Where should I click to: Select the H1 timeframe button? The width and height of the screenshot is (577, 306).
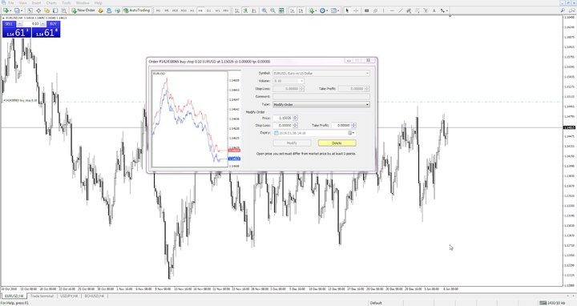(x=192, y=10)
